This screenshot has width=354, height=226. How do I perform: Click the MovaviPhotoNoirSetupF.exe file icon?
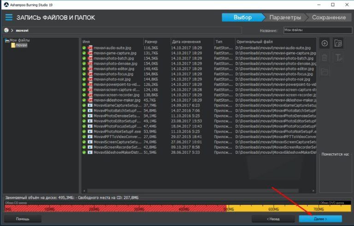tap(90, 131)
